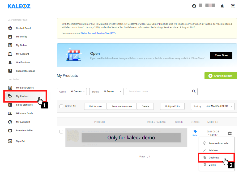This screenshot has height=176, width=243.
Task: Open the Sales Tax and Service Tax link
Action: (98, 33)
